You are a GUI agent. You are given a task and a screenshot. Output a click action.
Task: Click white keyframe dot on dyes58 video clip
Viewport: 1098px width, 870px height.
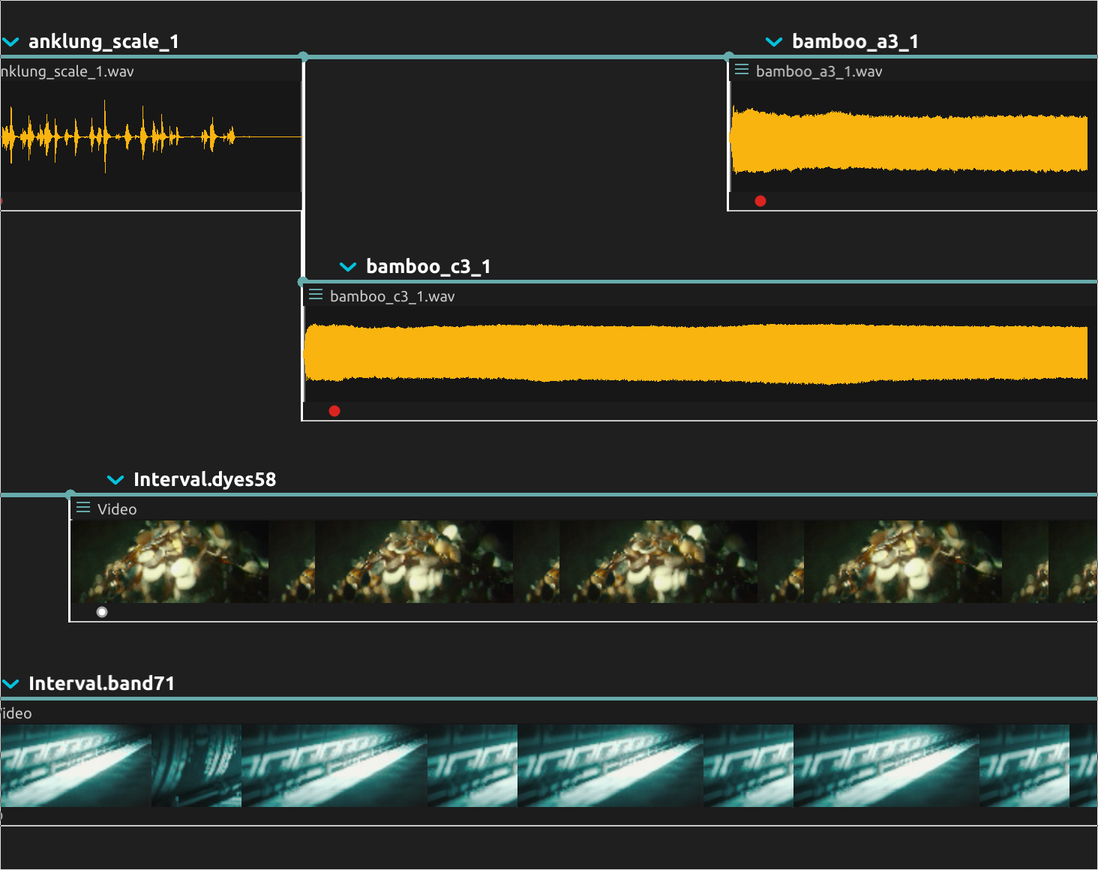(102, 612)
